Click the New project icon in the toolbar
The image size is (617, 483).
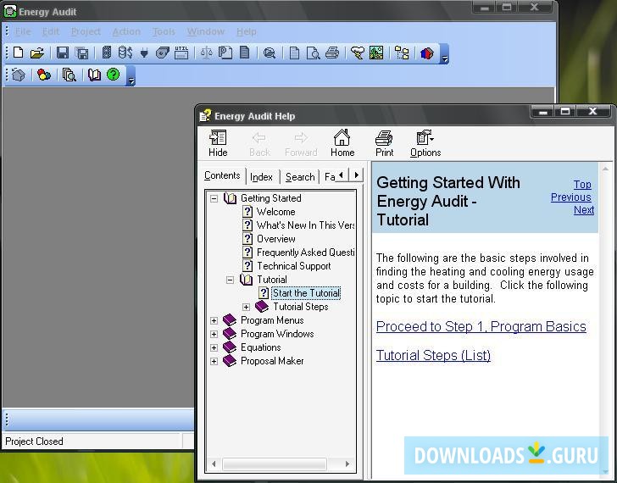pyautogui.click(x=18, y=53)
